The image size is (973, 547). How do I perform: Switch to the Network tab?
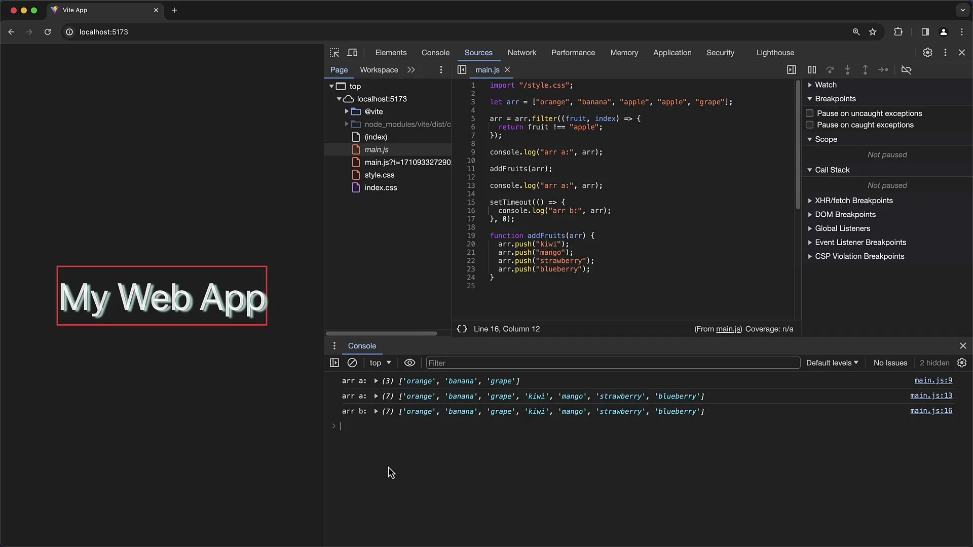(521, 53)
